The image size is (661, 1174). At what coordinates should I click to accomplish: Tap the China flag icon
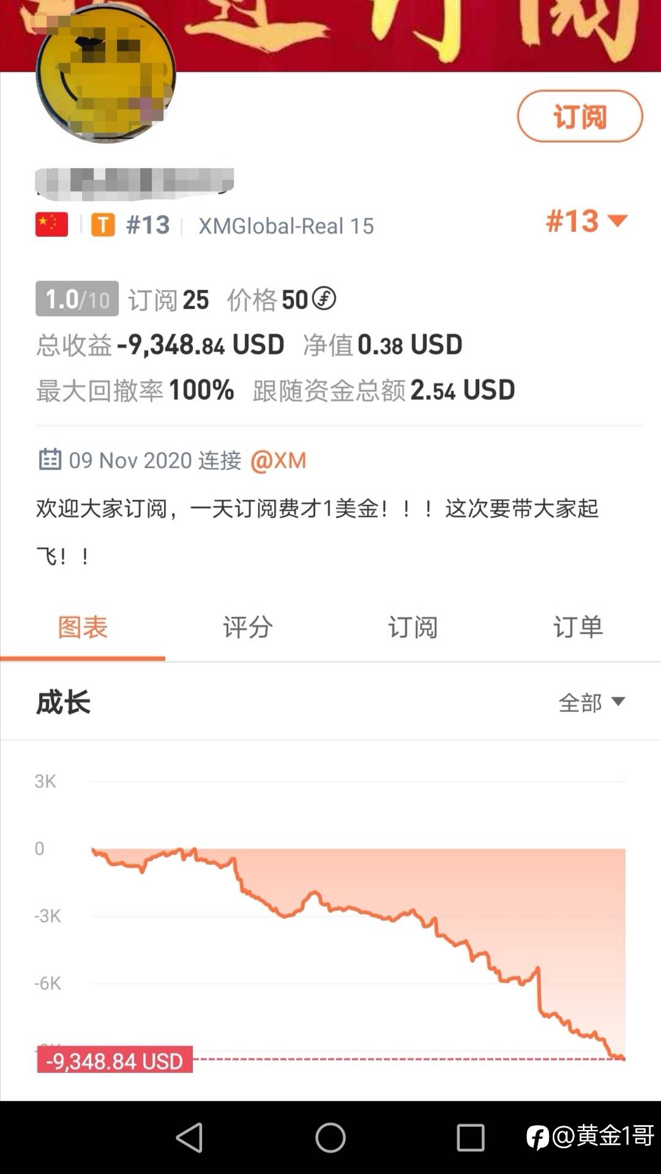(51, 225)
